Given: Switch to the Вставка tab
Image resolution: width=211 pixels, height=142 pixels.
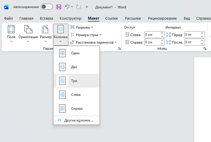Looking at the screenshot, I should click(x=46, y=18).
